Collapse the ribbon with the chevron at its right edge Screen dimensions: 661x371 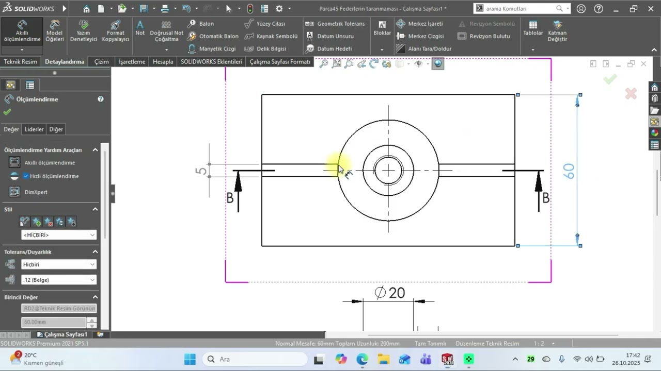click(655, 50)
